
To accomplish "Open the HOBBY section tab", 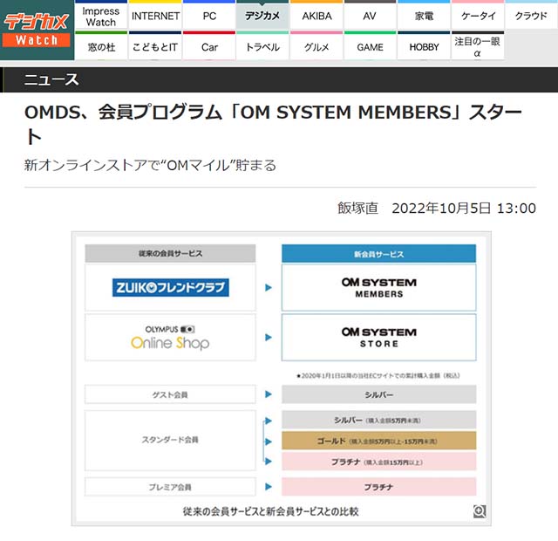I will 424,46.
